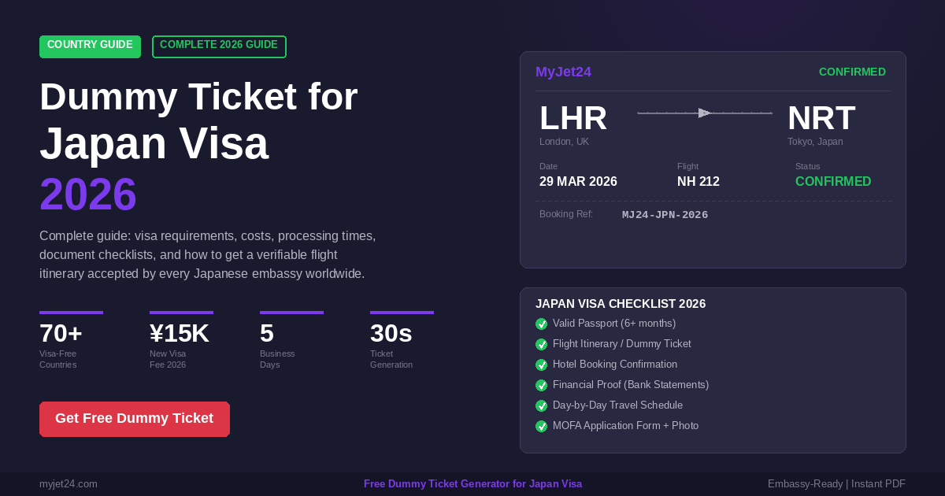Open the myjet24.com footer link
Viewport: 945px width, 496px height.
69,483
